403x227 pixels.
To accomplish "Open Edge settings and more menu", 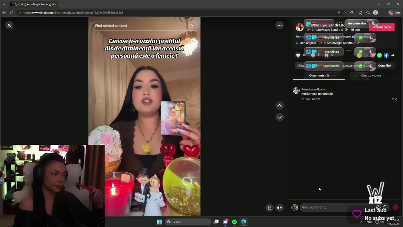I will pyautogui.click(x=383, y=13).
